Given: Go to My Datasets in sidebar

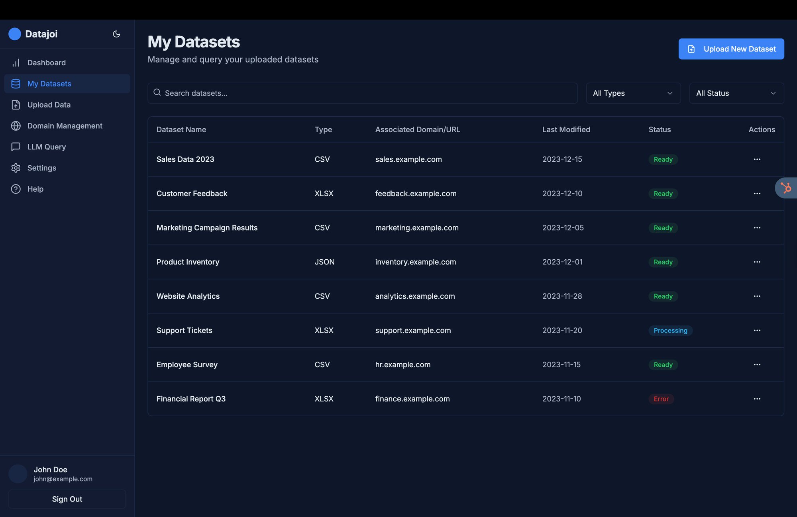Looking at the screenshot, I should [x=49, y=84].
